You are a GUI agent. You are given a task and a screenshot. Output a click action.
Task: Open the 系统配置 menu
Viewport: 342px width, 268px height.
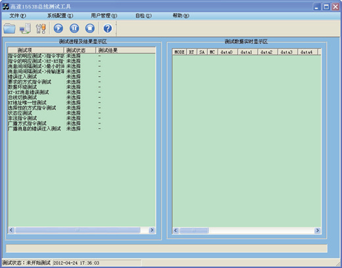pyautogui.click(x=60, y=16)
